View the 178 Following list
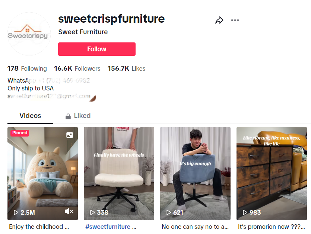The height and width of the screenshot is (234, 311). point(27,68)
